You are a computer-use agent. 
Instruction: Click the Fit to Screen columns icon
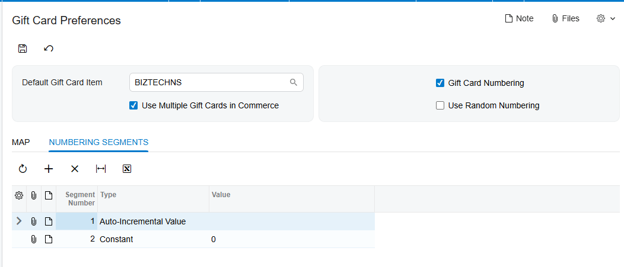pyautogui.click(x=101, y=169)
